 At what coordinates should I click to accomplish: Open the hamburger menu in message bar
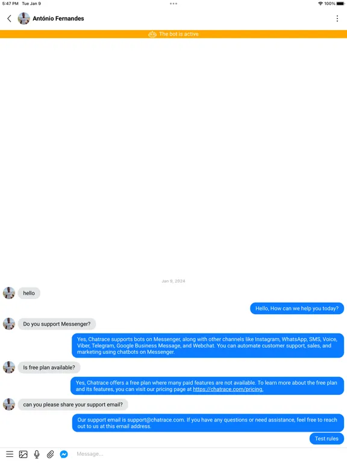pyautogui.click(x=10, y=454)
